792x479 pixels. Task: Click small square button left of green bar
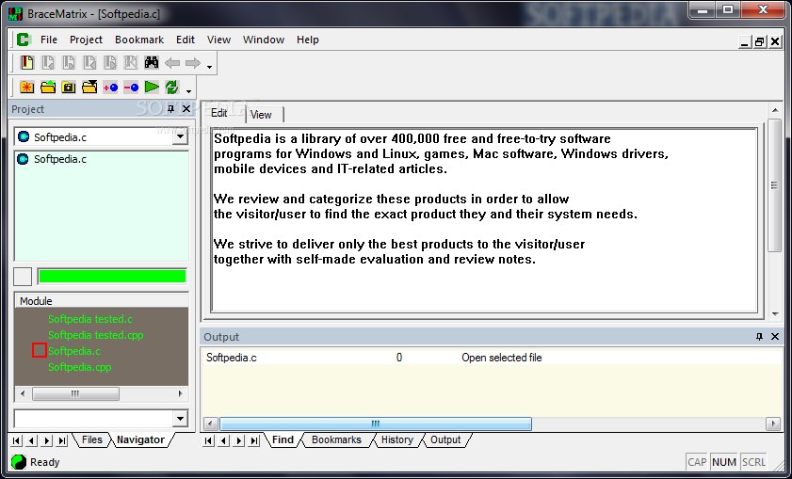click(23, 277)
